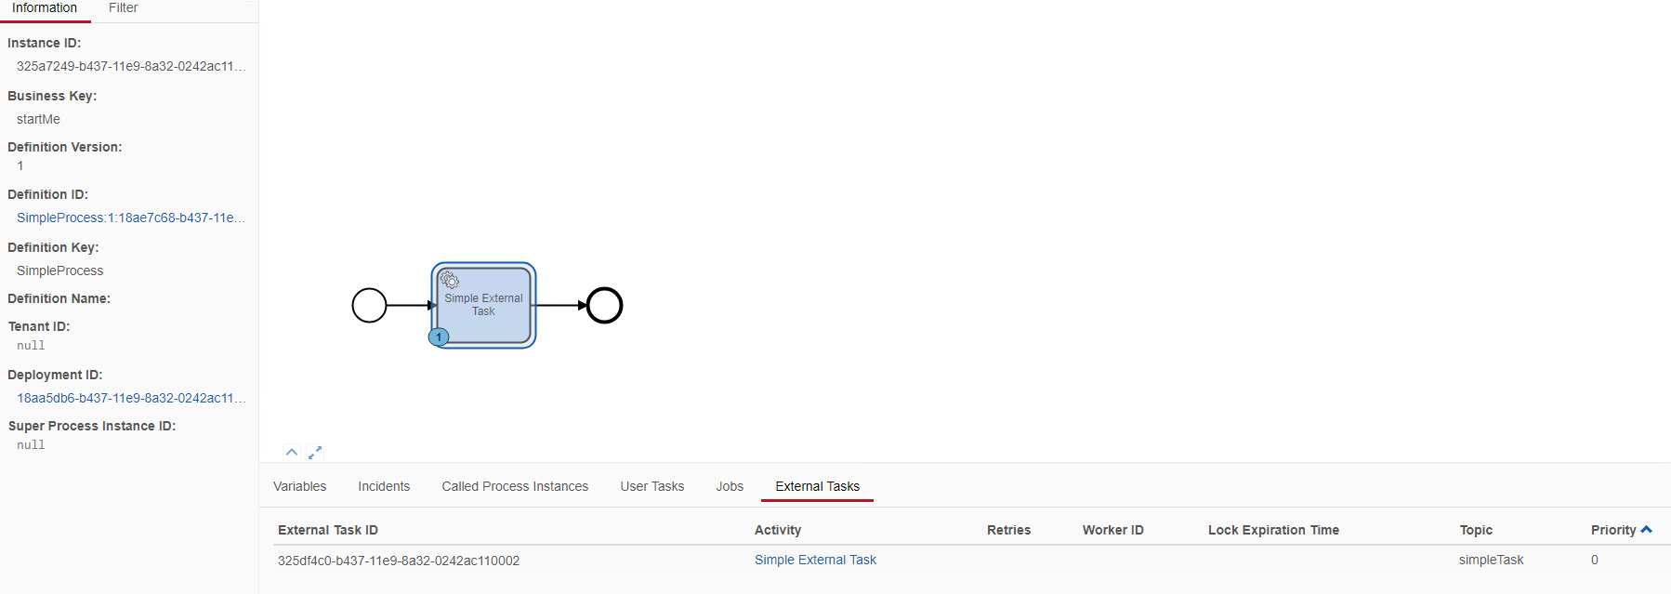Open the Deployment ID link

[x=130, y=398]
